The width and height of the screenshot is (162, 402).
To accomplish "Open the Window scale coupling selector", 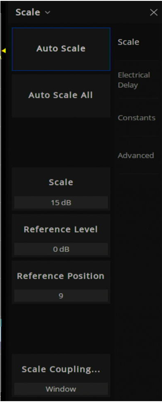I will point(61,389).
